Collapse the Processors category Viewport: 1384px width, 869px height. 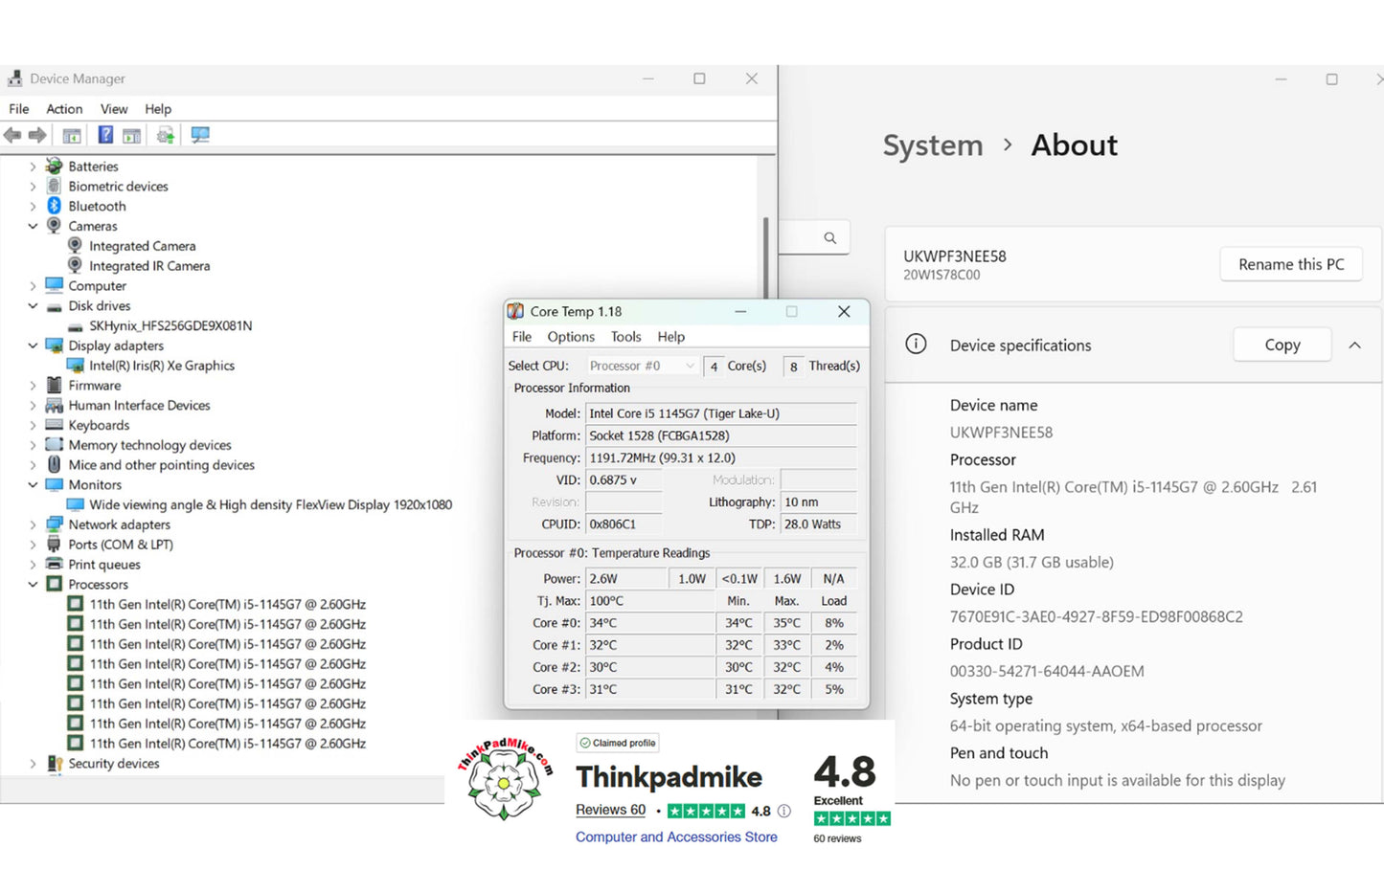(x=33, y=585)
